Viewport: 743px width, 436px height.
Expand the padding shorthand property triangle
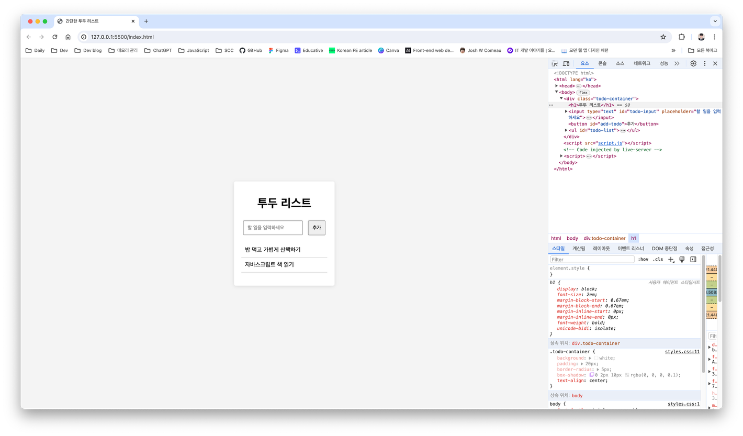pos(582,363)
